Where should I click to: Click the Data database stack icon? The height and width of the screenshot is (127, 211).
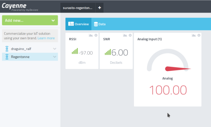[96, 24]
